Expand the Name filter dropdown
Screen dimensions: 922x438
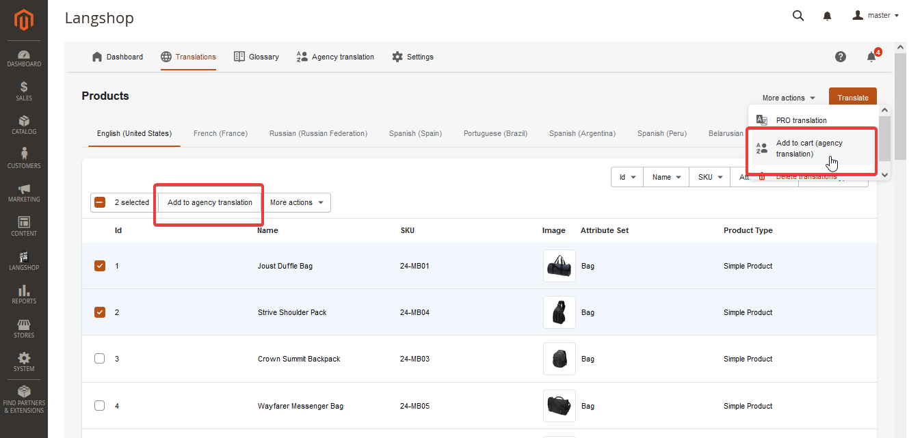point(666,177)
